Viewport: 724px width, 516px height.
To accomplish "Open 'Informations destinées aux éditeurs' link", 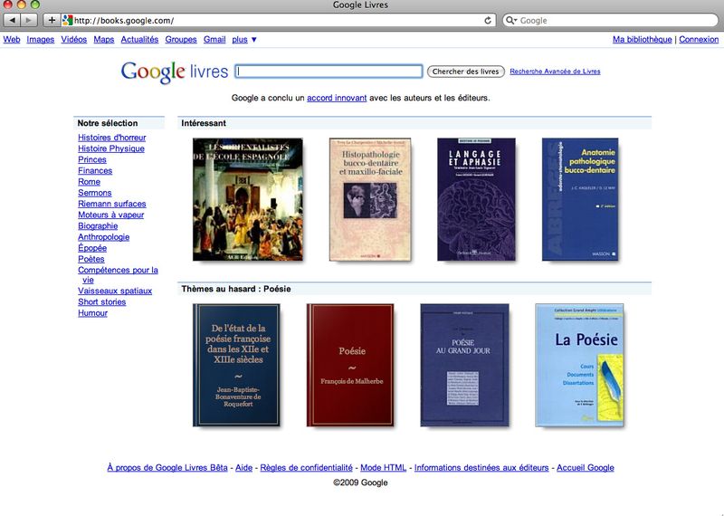I will click(x=481, y=468).
